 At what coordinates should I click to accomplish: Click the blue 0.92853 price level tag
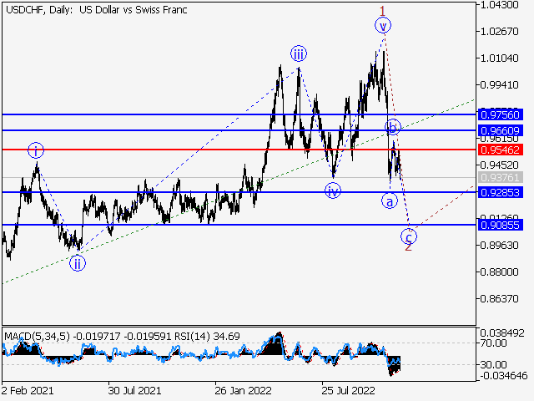(x=501, y=192)
